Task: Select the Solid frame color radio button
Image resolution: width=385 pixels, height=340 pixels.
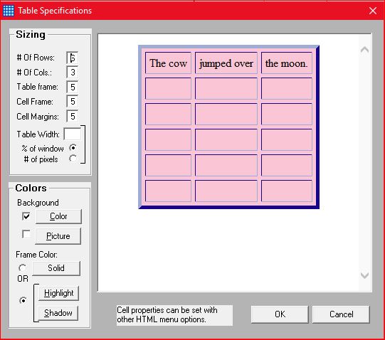Action: (x=23, y=267)
